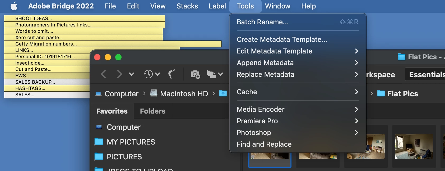Open the Words to omit note

tap(84, 31)
